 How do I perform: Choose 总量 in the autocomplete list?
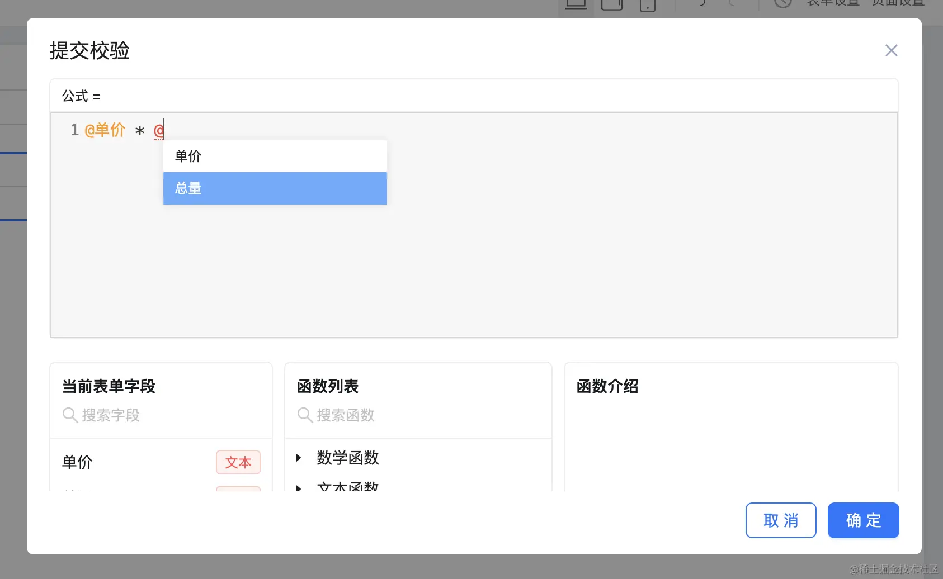275,188
